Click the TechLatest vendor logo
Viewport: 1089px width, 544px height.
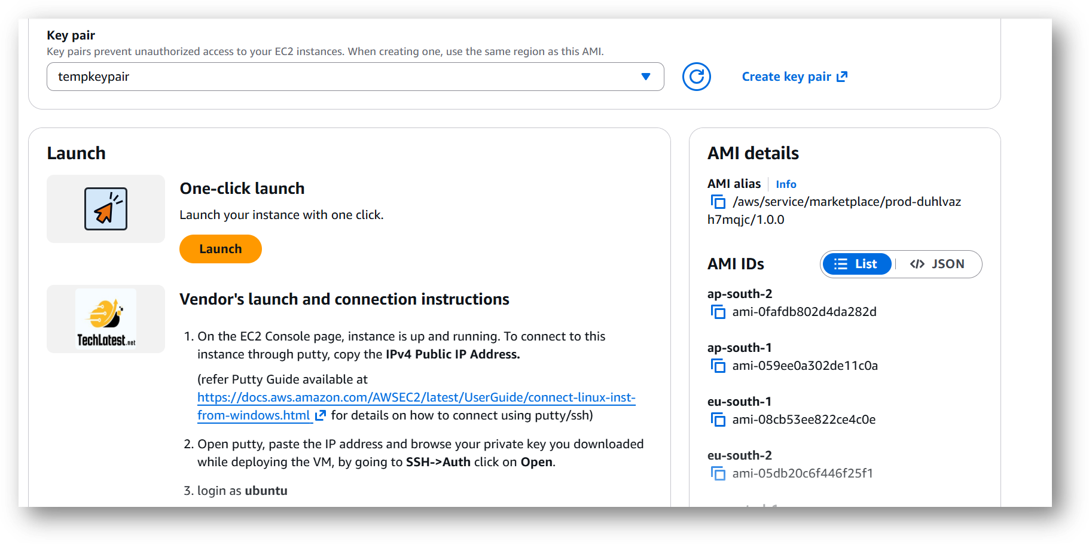point(106,319)
